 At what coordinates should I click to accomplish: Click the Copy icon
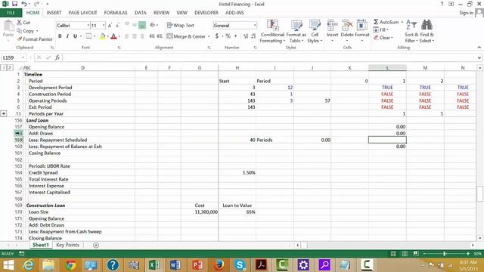(19, 31)
